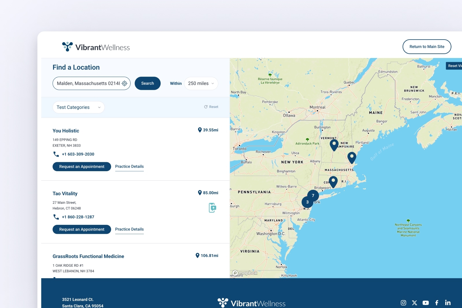Image resolution: width=462 pixels, height=308 pixels.
Task: Visit the Facebook page icon
Action: click(437, 303)
